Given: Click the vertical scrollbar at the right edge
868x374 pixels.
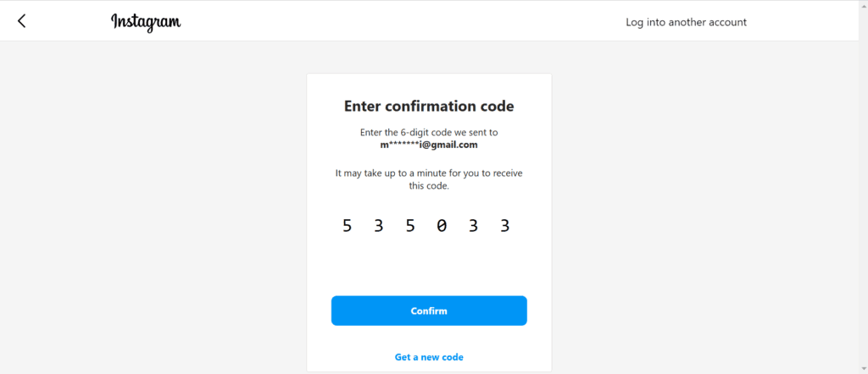Looking at the screenshot, I should 864,186.
